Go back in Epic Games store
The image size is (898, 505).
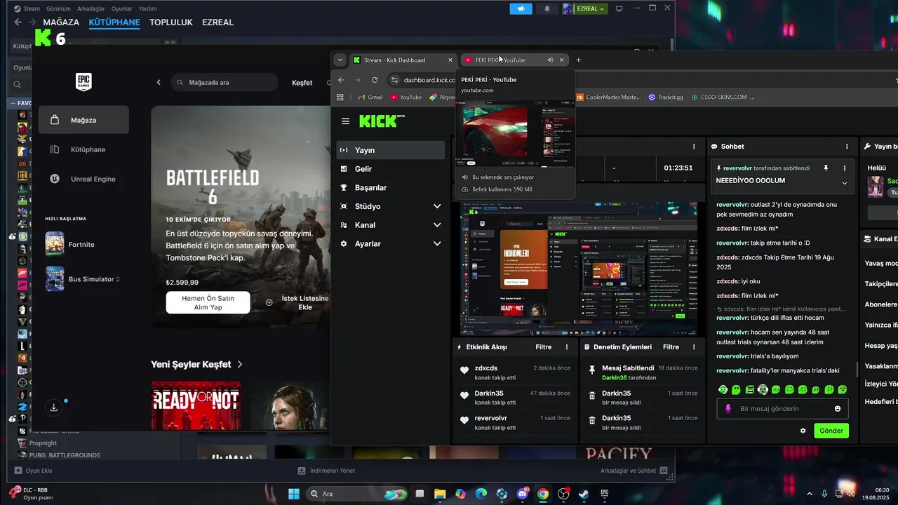(x=159, y=82)
